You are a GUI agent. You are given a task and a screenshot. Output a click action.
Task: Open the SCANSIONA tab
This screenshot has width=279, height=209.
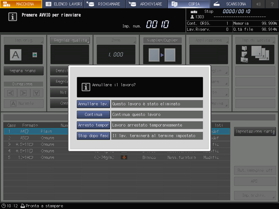230,4
